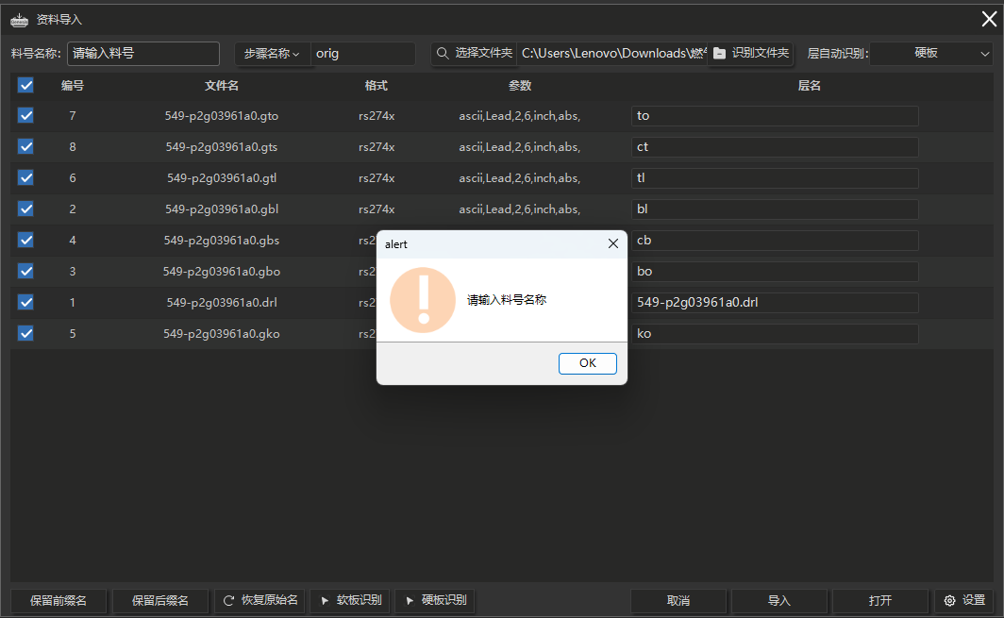1004x618 pixels.
Task: Close the alert dialog with X
Action: [612, 243]
